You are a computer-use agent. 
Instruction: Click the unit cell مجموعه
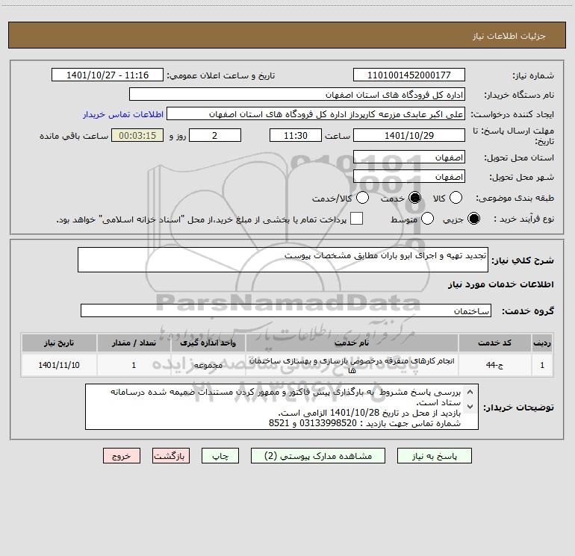tap(208, 365)
